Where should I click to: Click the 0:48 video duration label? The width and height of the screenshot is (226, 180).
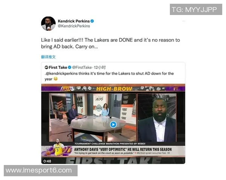click(x=47, y=161)
